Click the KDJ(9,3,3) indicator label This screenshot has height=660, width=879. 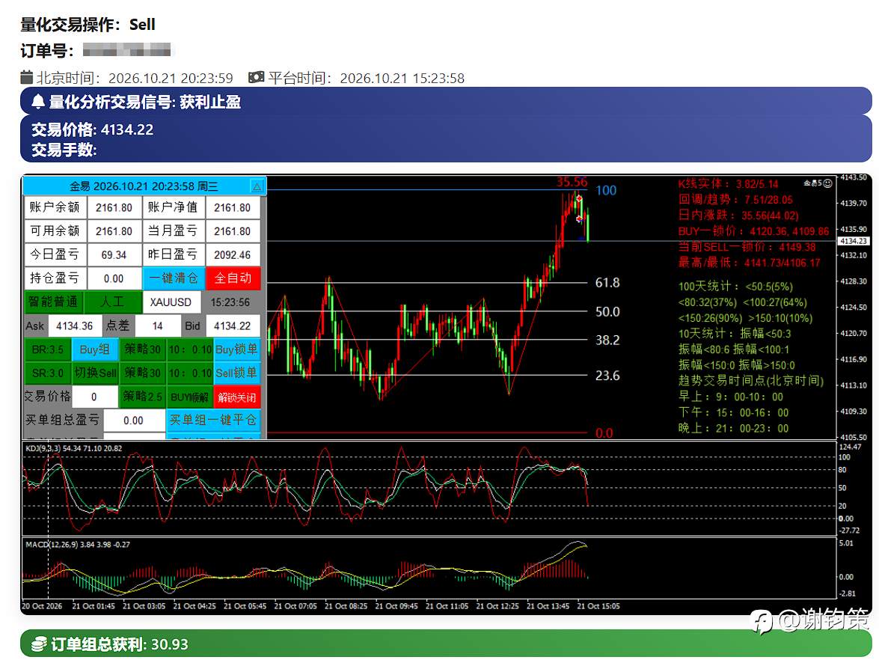73,448
